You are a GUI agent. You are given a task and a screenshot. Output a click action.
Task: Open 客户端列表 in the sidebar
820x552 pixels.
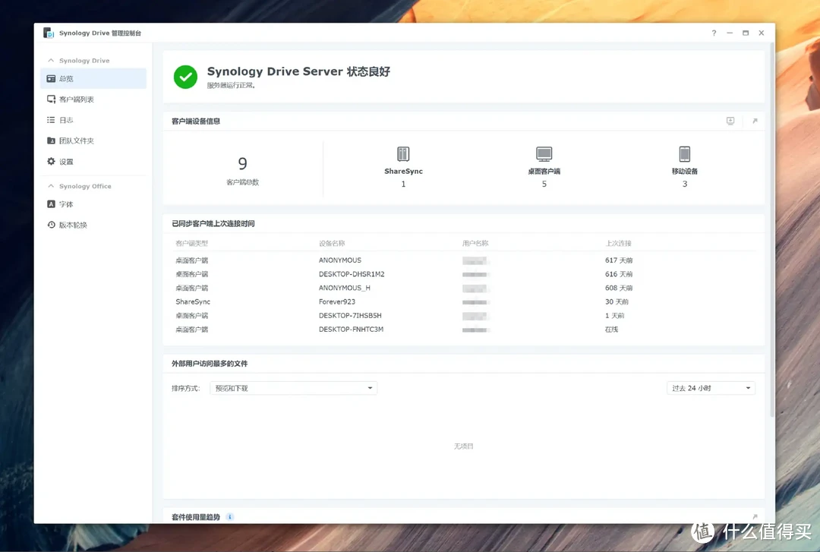(76, 99)
